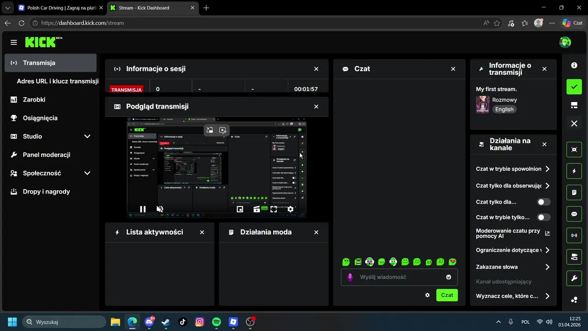Open chat settings gear beside Czat button

pos(427,295)
